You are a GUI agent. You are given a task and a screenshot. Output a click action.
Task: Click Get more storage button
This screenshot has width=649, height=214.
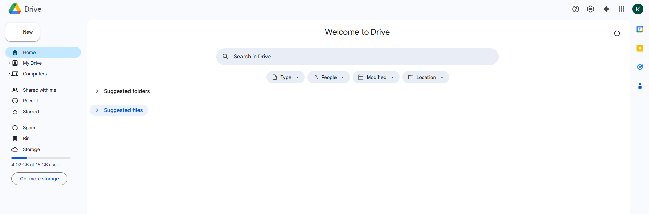tap(39, 179)
